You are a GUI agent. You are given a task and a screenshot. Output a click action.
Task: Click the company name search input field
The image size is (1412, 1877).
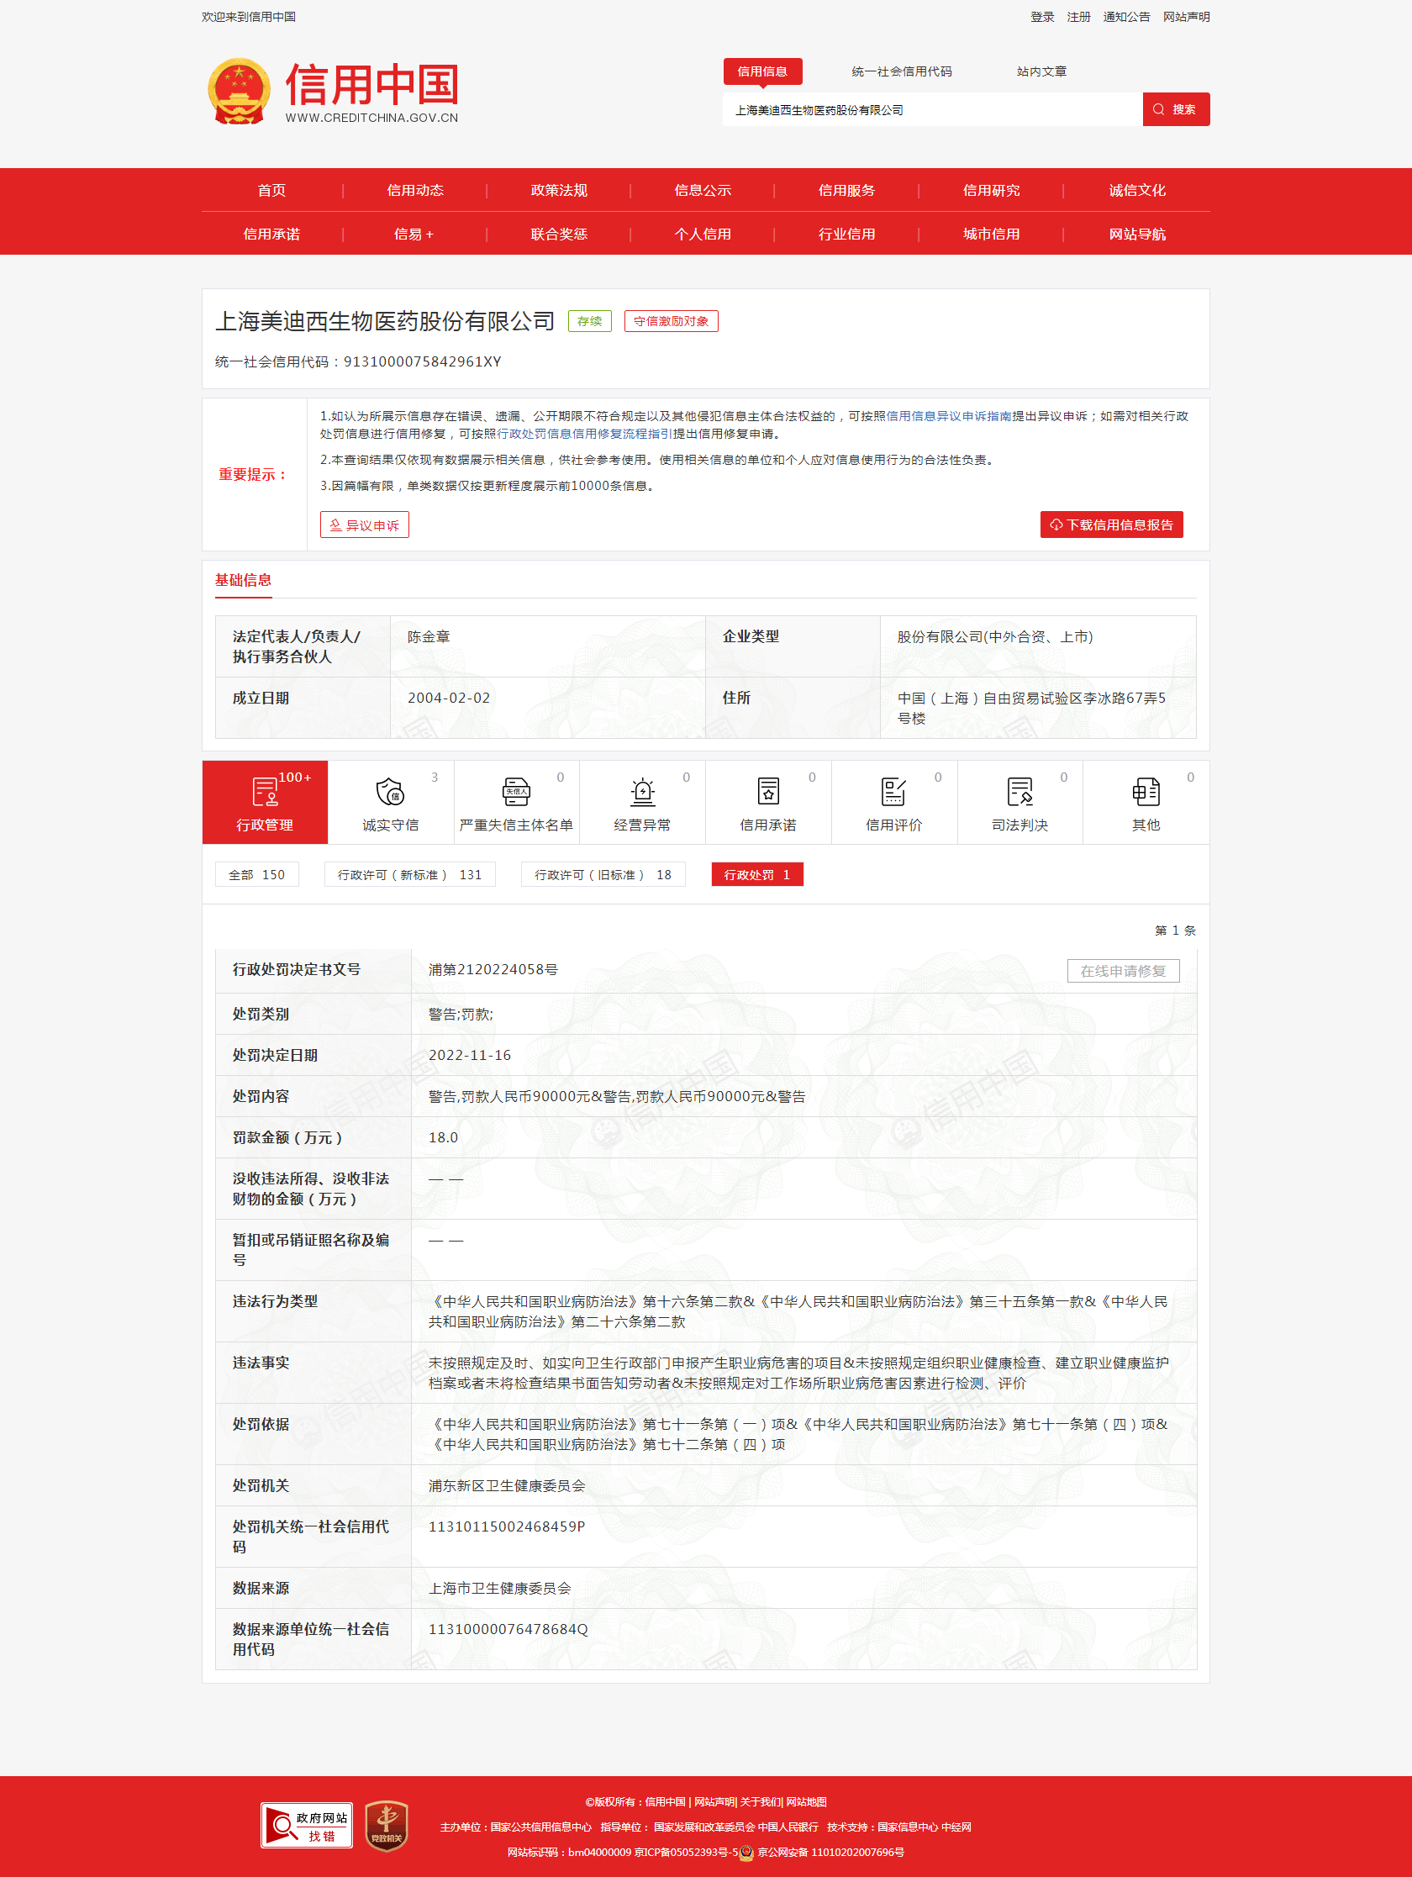pos(932,109)
